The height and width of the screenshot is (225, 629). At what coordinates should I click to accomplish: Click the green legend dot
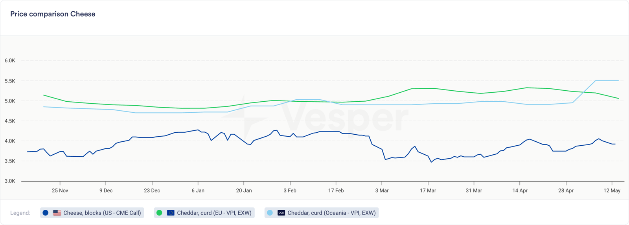(x=159, y=213)
